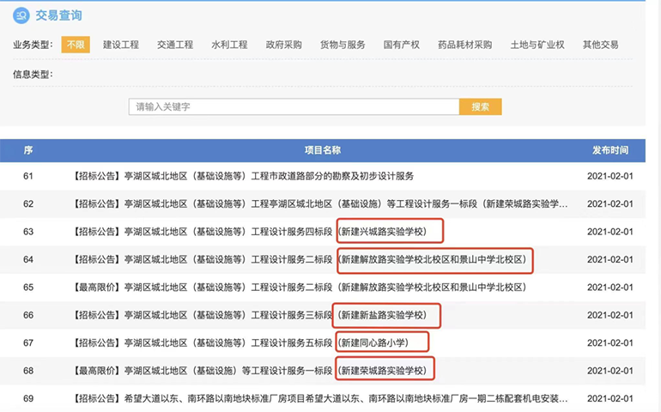Select the 建设工程 business type filter

pos(121,45)
